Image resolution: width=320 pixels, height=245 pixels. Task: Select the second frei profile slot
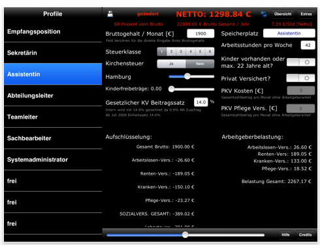[53, 202]
